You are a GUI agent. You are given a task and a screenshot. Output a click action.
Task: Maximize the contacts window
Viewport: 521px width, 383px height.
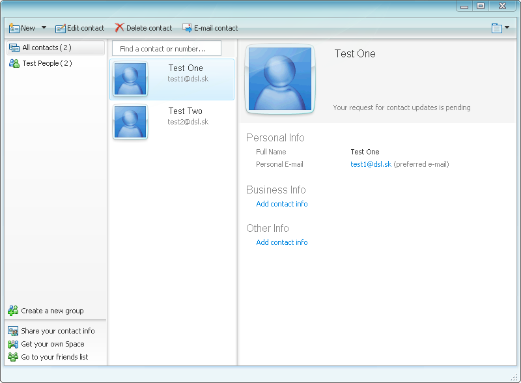(x=481, y=6)
